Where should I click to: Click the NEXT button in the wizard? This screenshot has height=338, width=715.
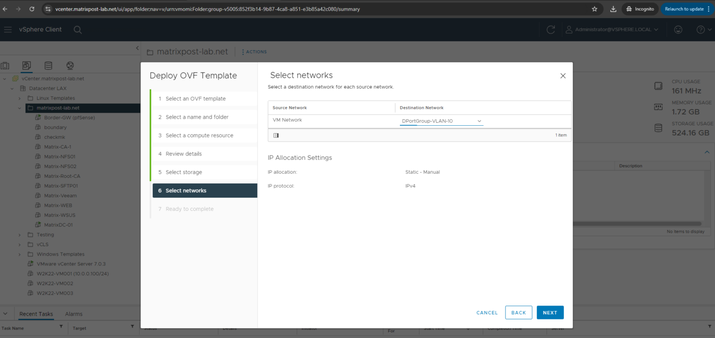[550, 312]
